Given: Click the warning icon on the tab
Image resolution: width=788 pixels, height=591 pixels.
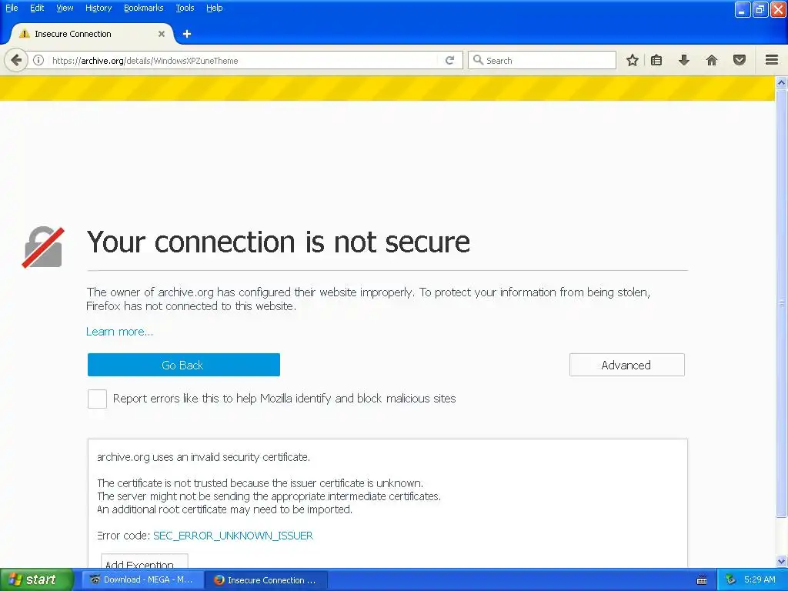Looking at the screenshot, I should [x=24, y=34].
